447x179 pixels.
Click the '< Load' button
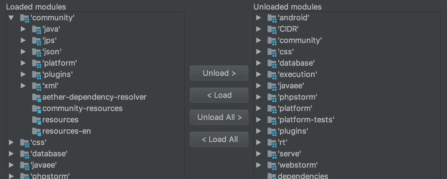click(219, 95)
